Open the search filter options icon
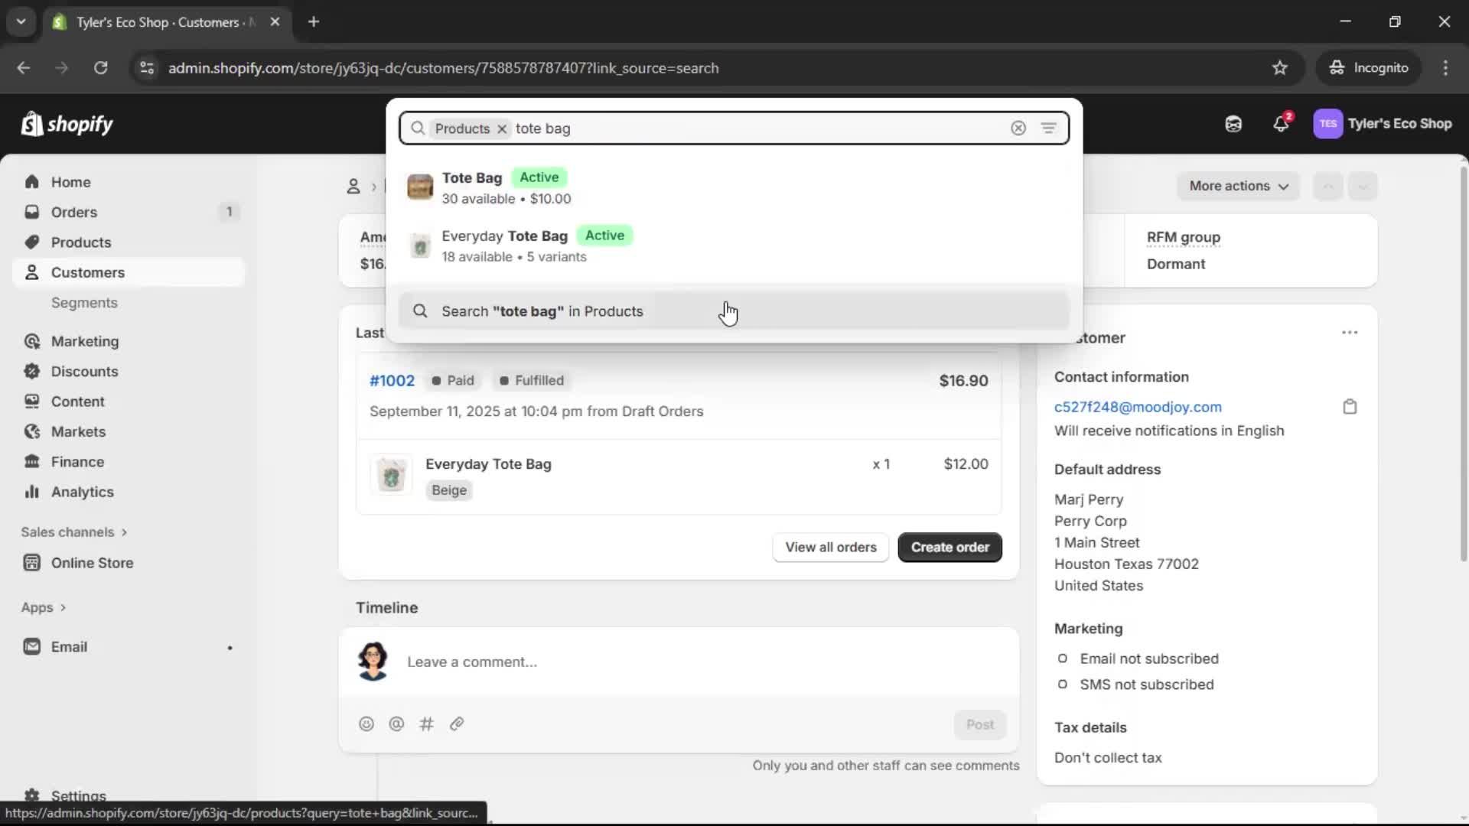 point(1049,128)
